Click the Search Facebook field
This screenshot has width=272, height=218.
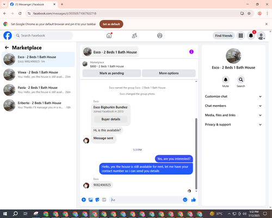[44, 35]
